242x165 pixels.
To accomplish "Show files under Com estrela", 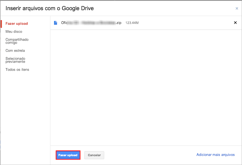I will (15, 51).
